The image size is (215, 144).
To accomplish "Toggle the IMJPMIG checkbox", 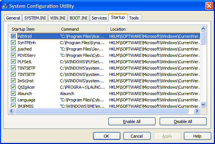I will coord(13,106).
